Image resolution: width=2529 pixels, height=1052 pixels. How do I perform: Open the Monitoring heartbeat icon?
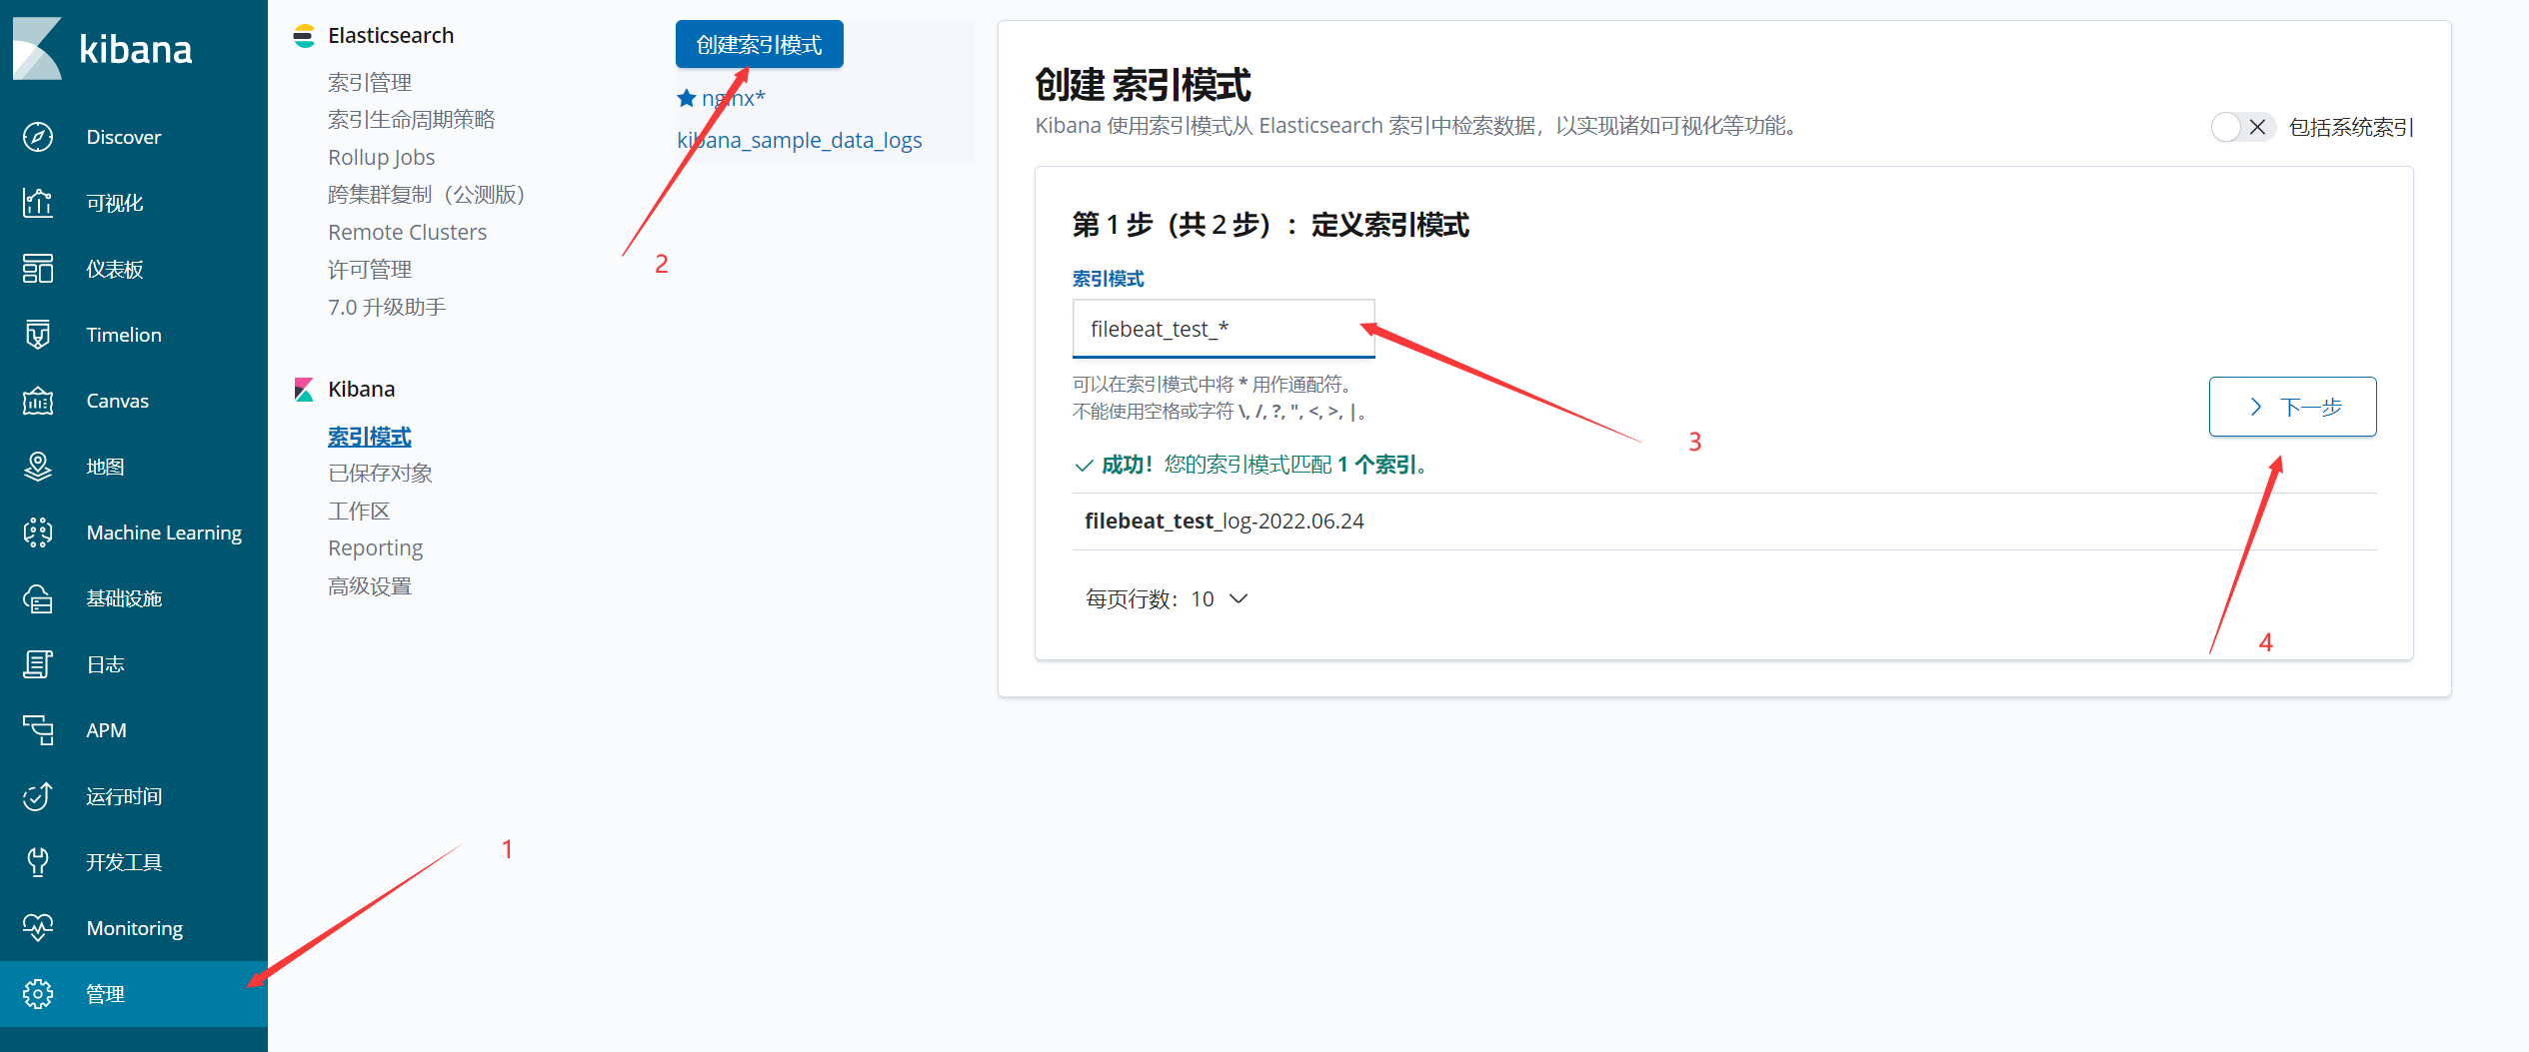point(38,928)
